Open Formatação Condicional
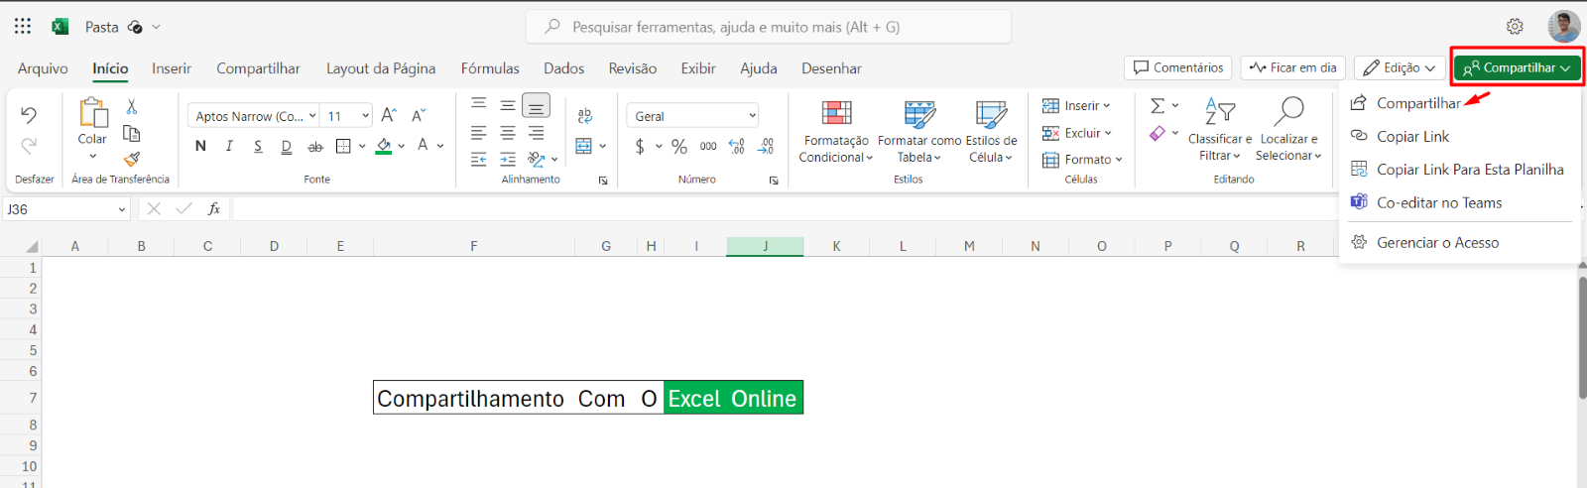1587x488 pixels. 836,132
